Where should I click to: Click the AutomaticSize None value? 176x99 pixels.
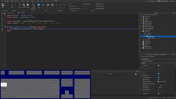point(159,79)
